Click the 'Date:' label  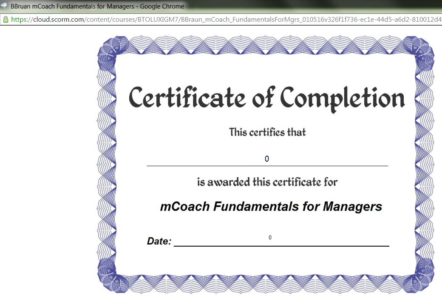point(159,241)
